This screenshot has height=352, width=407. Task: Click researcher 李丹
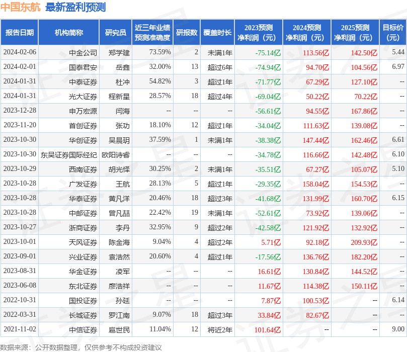click(x=123, y=228)
